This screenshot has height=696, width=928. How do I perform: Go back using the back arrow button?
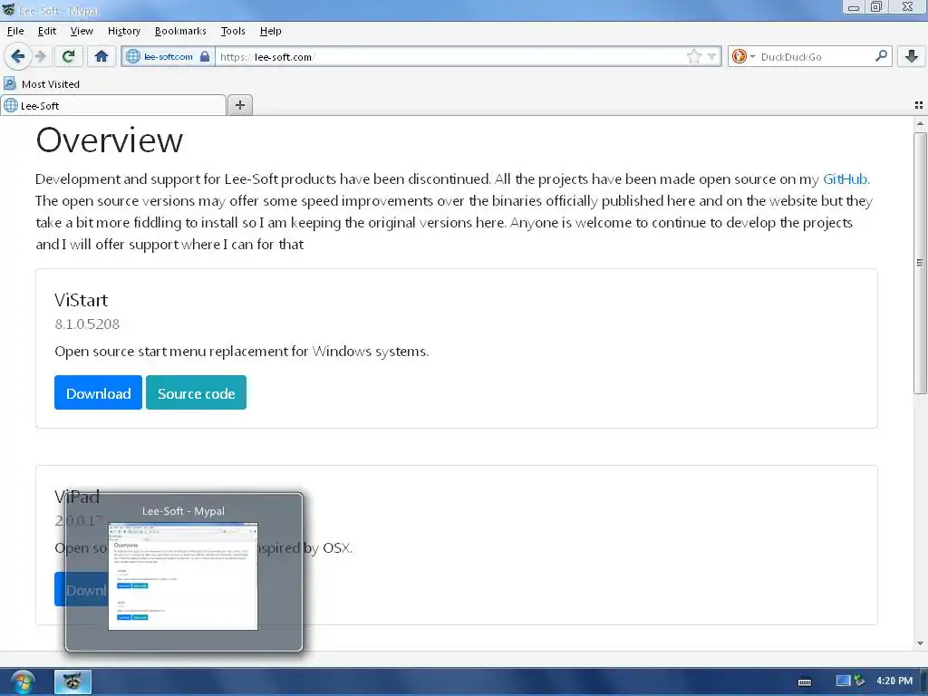[x=17, y=56]
